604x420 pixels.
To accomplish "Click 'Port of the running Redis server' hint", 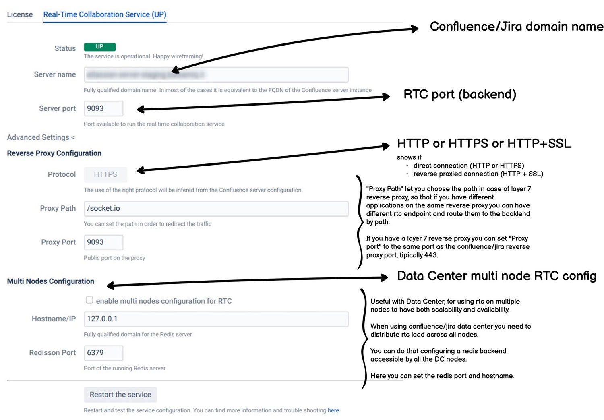I will point(124,368).
